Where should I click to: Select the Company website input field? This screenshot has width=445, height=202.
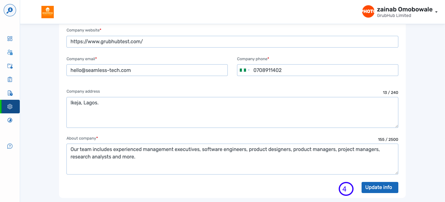pos(232,41)
